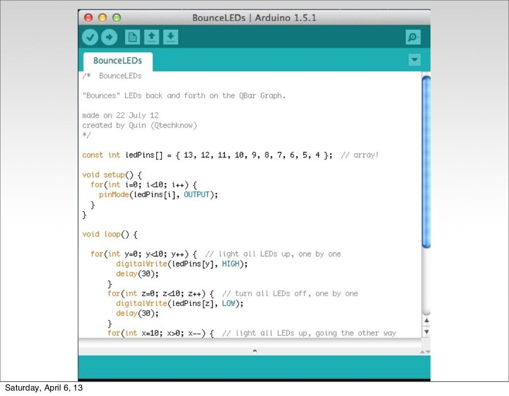Click the console collapse arrows
This screenshot has height=396, width=509.
[425, 352]
